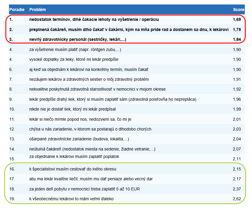Select "za objednanie k lekárovi" problem text
Viewport: 252px width, 208px height.
pos(74,156)
